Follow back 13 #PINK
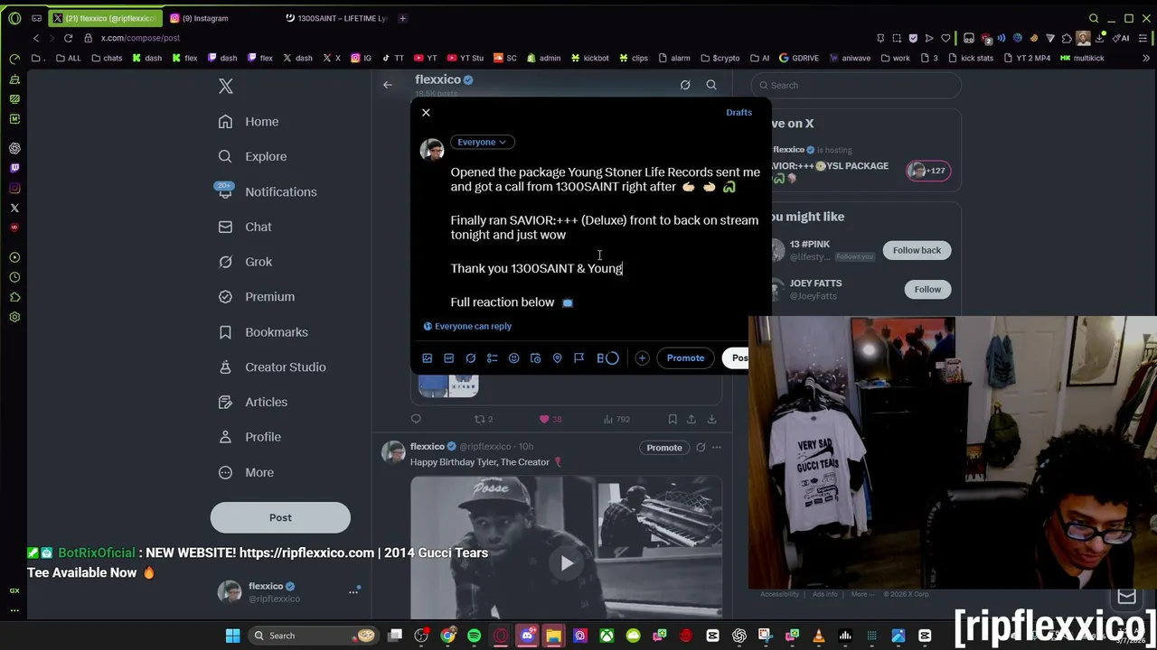1157x650 pixels. point(917,250)
